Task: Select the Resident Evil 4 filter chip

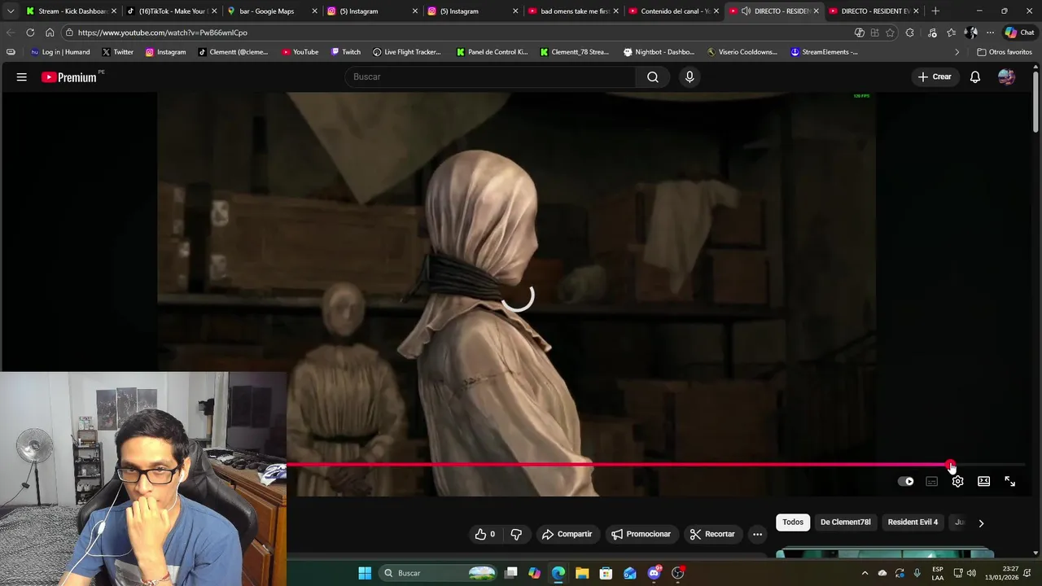Action: [x=913, y=523]
